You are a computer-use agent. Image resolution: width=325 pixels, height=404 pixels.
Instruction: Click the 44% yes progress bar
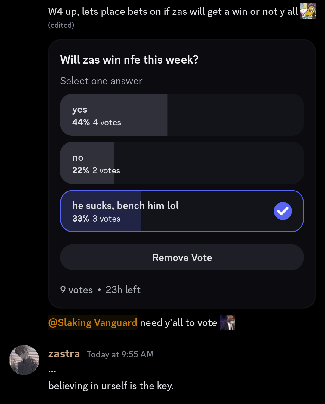(114, 115)
